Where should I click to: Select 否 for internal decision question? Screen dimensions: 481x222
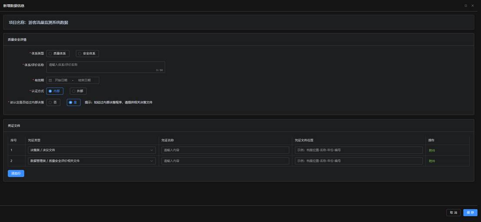click(53, 103)
